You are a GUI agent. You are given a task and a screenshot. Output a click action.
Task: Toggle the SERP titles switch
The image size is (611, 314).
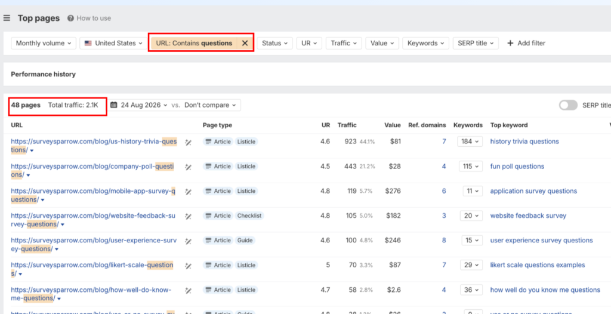point(568,105)
